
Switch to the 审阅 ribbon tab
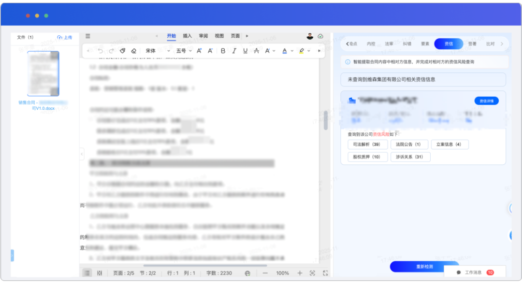pyautogui.click(x=203, y=36)
